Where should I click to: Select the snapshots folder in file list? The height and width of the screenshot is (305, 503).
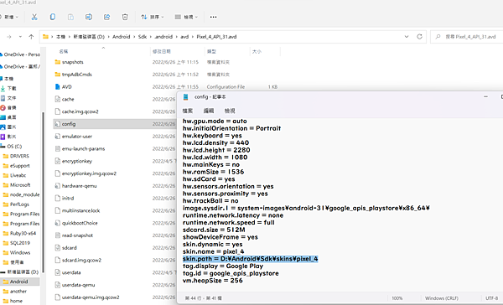tap(72, 62)
